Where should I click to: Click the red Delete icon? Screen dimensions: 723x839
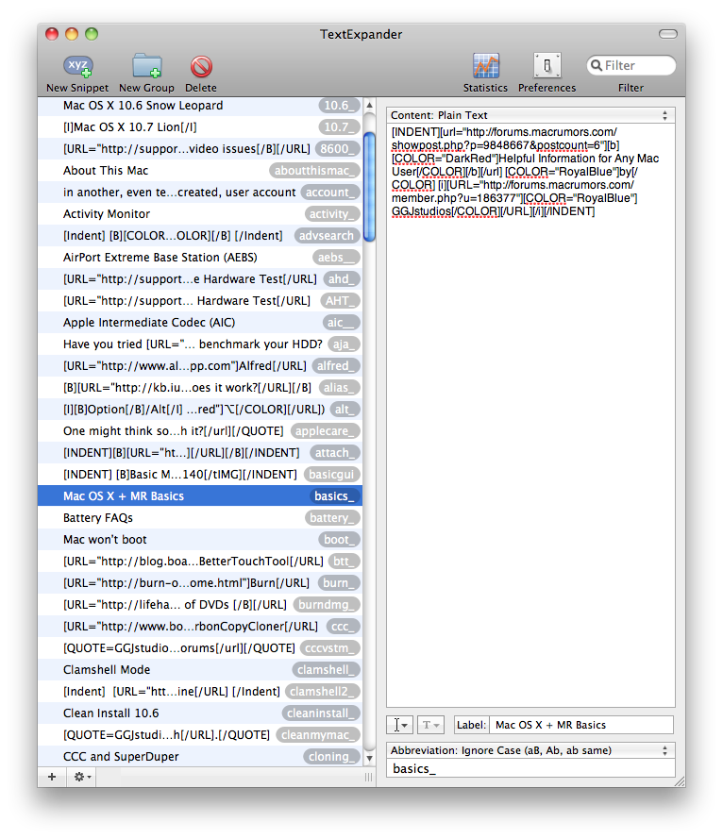click(201, 67)
